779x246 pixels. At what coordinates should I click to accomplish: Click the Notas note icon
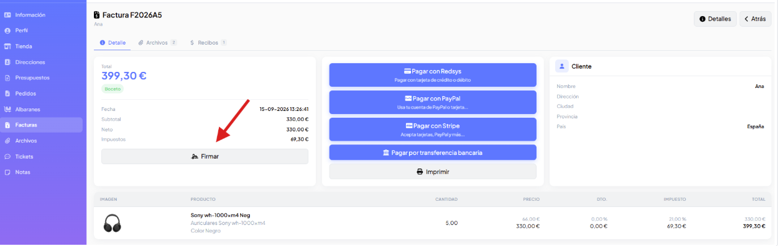point(7,172)
